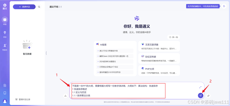Select 2024欧洲杯决赛赛况 suggestion
This screenshot has height=106, width=230.
pyautogui.click(x=115, y=62)
